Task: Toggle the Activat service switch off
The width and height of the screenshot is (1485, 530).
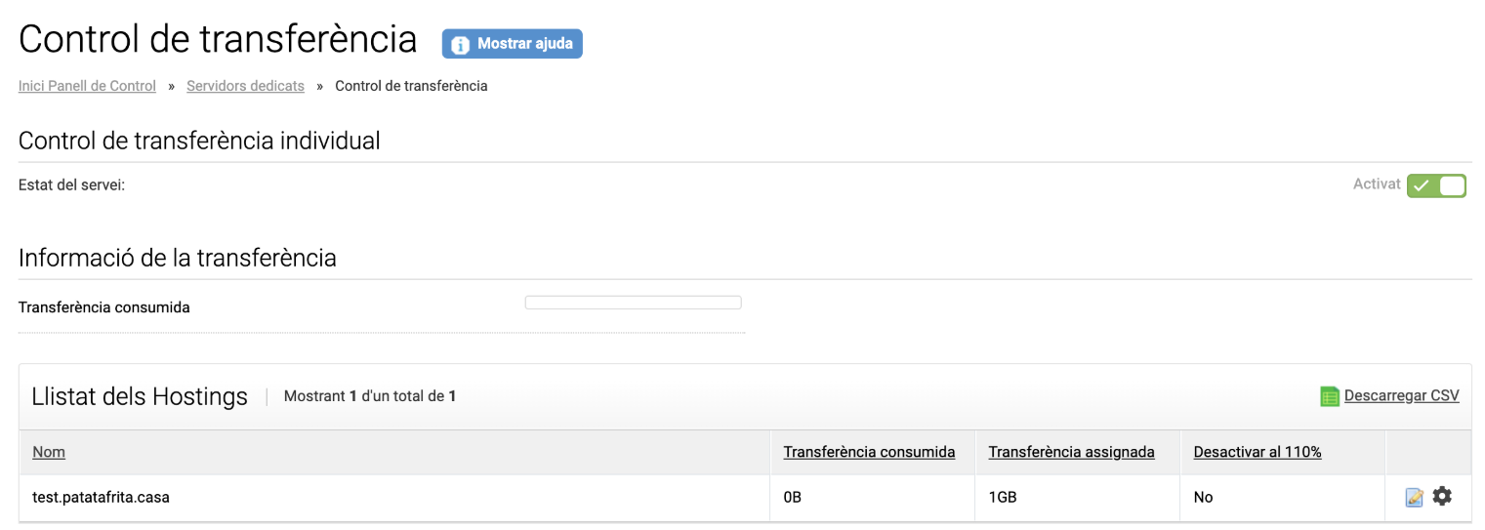Action: [x=1436, y=185]
